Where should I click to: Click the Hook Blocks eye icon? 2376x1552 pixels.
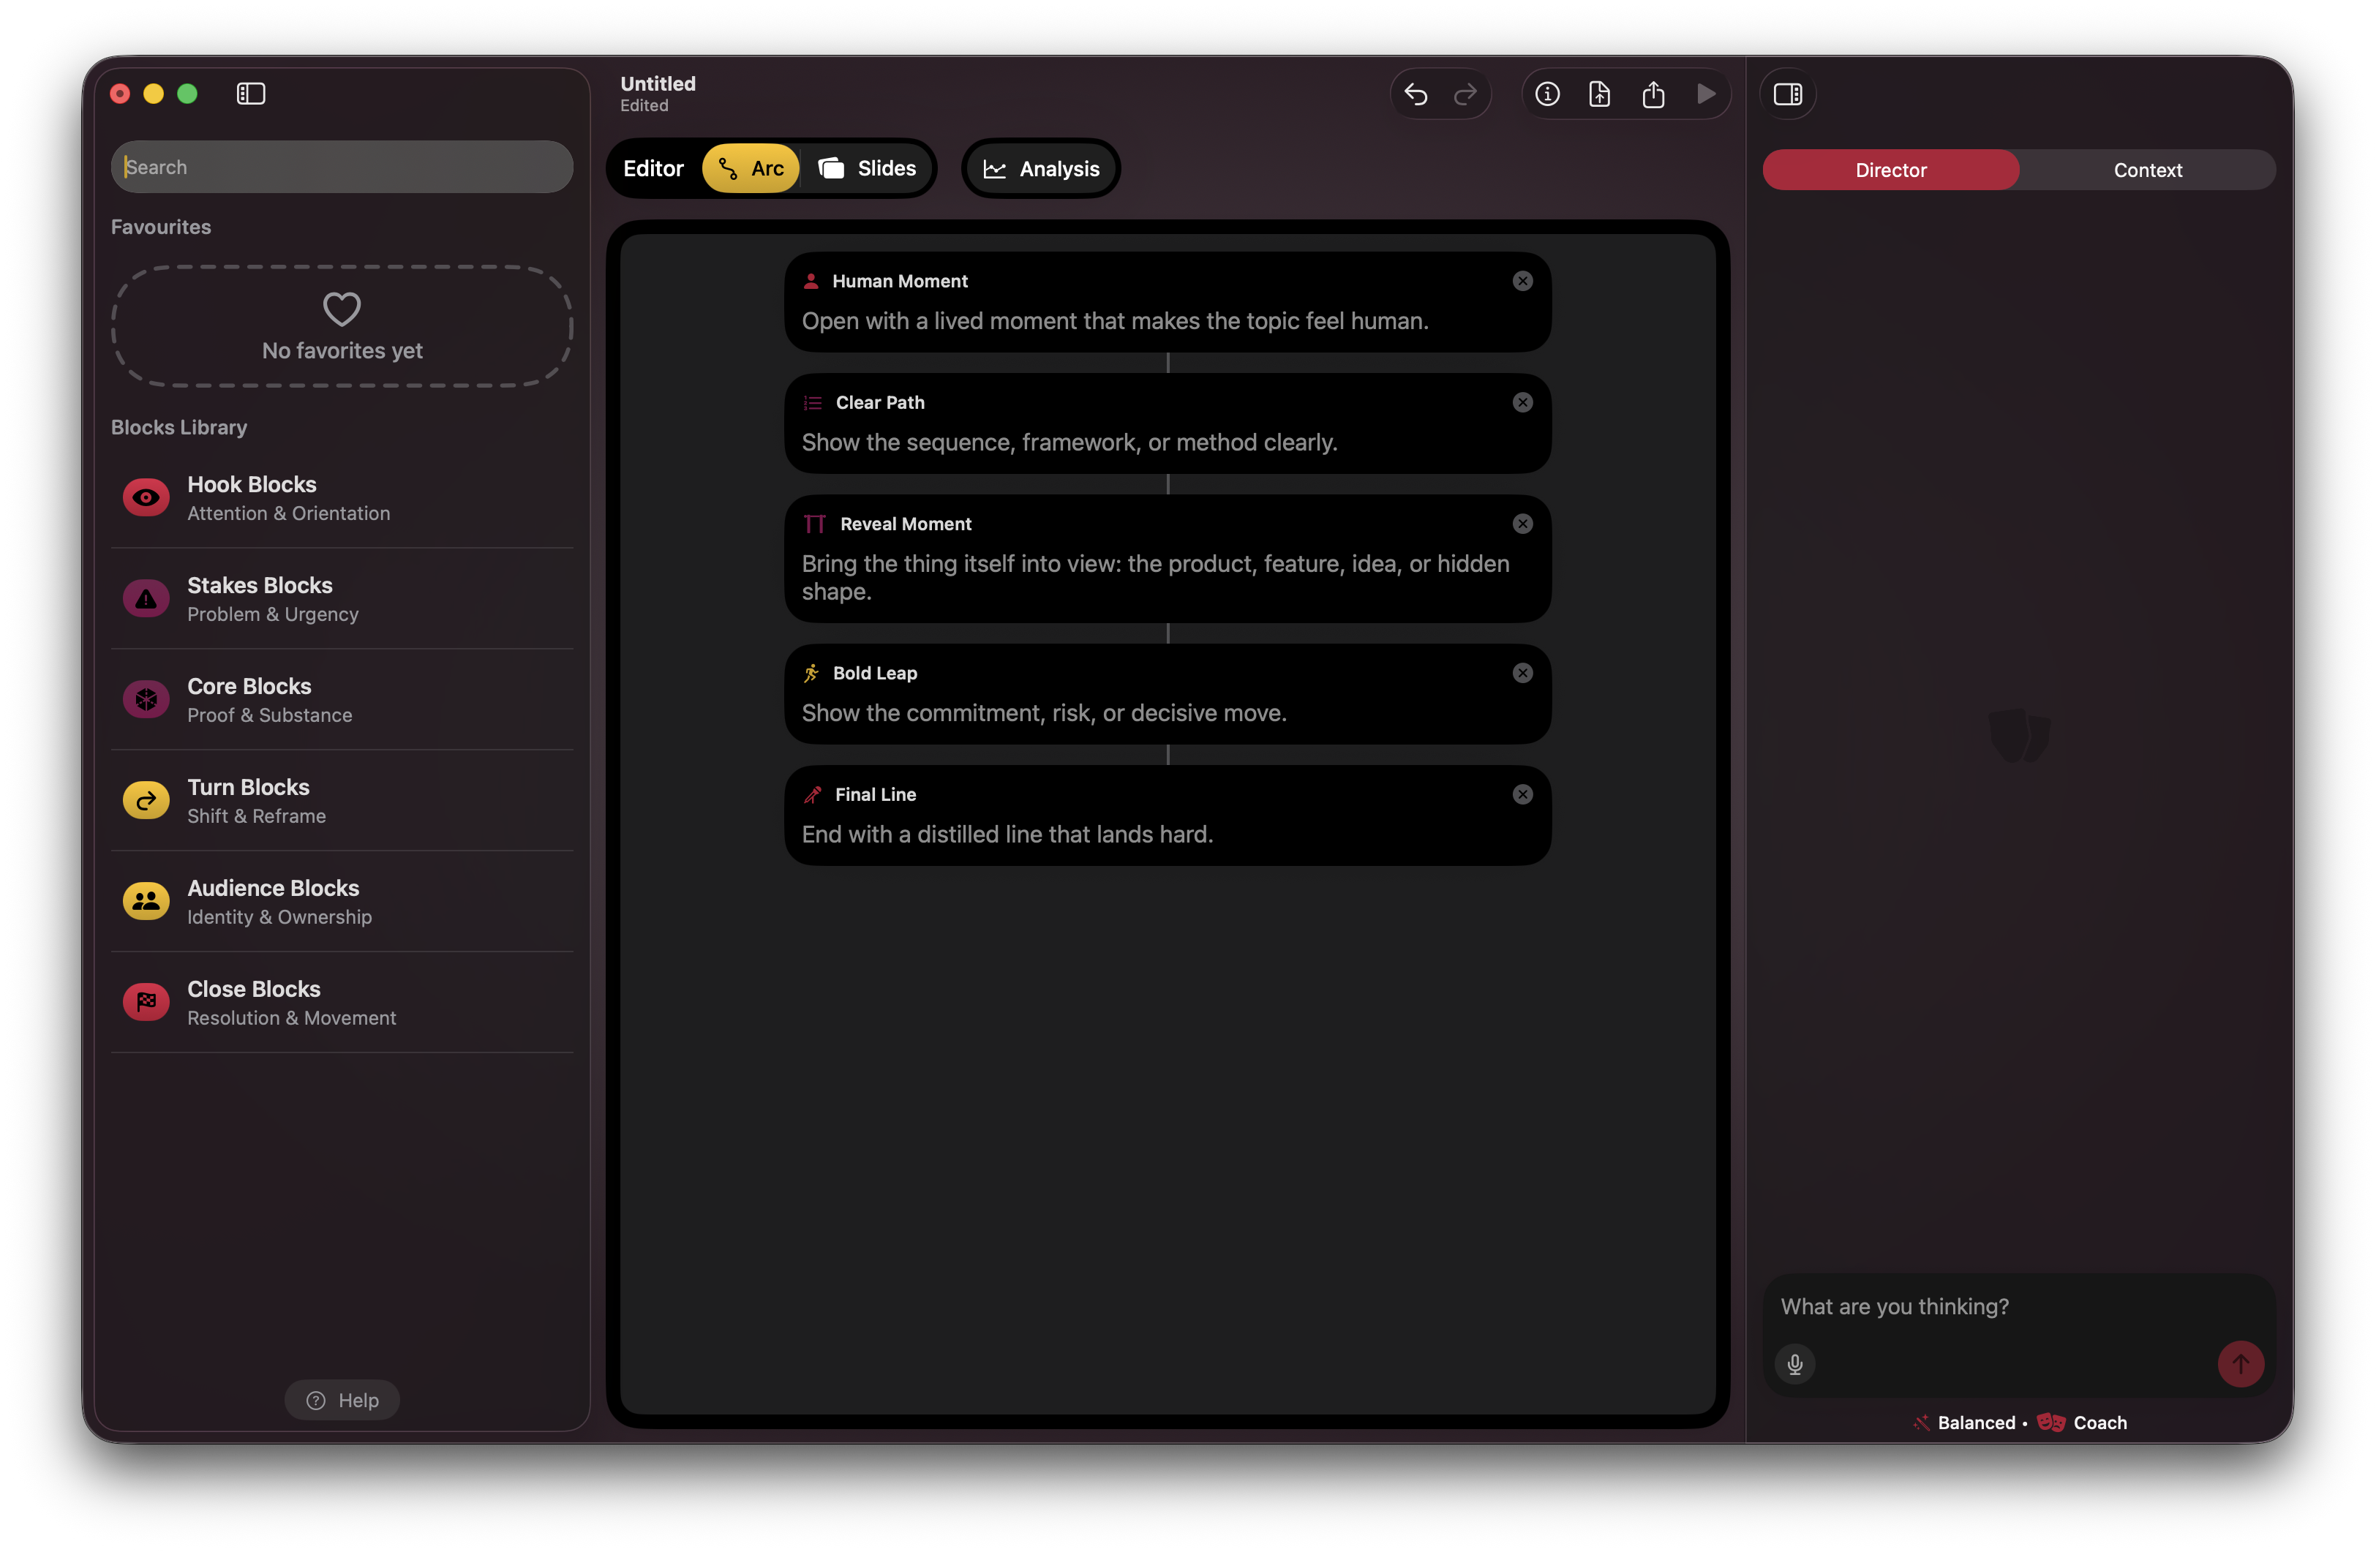coord(146,497)
